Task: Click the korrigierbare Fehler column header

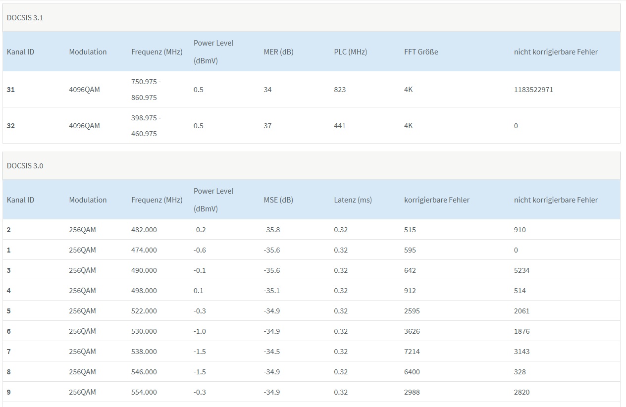Action: pos(436,200)
